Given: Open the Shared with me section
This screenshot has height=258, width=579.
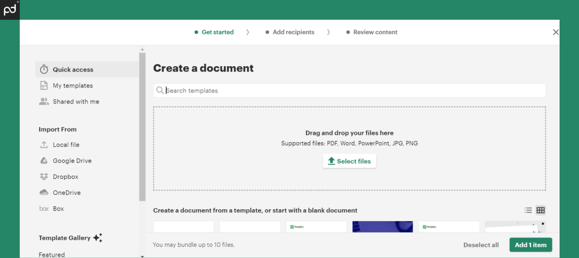Looking at the screenshot, I should 74,101.
